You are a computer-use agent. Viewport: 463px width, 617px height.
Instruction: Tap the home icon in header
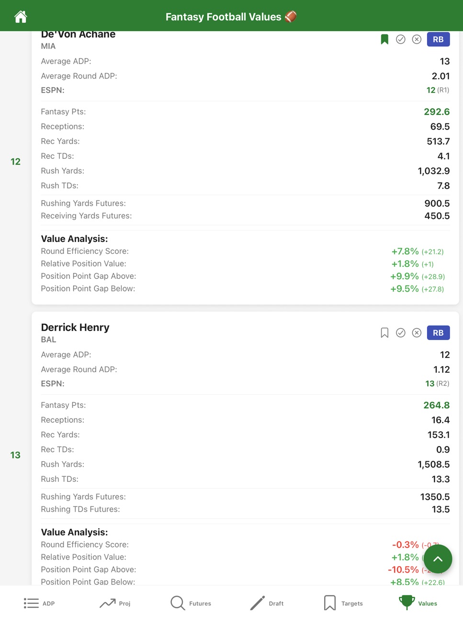click(x=21, y=17)
